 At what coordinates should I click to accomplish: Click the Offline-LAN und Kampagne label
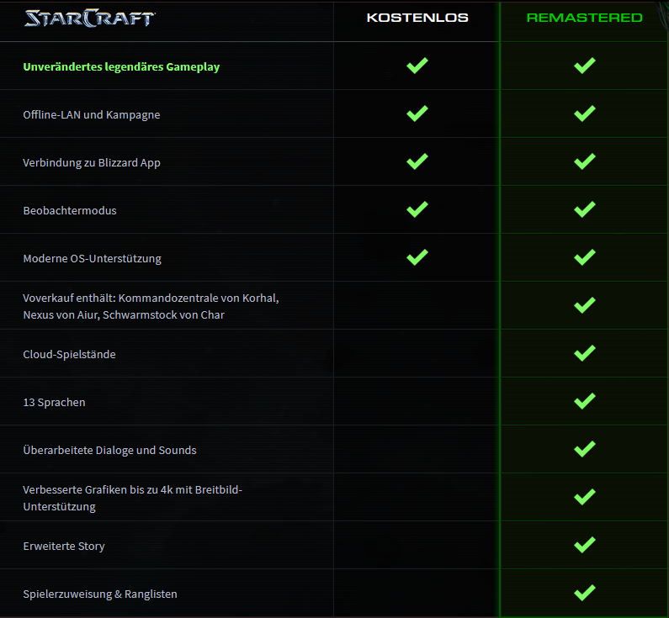click(x=92, y=115)
